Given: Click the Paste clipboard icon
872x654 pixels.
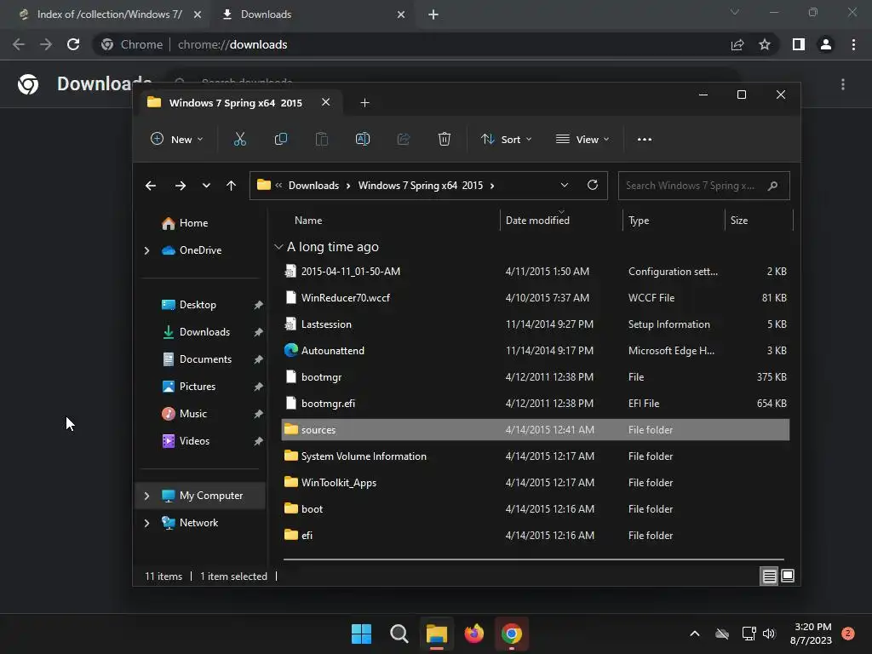Looking at the screenshot, I should click(321, 139).
